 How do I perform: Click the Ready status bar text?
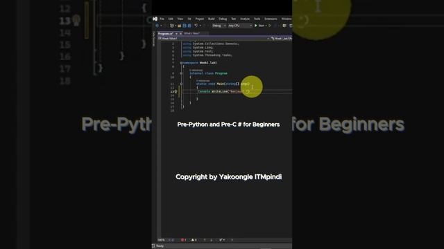click(x=160, y=246)
